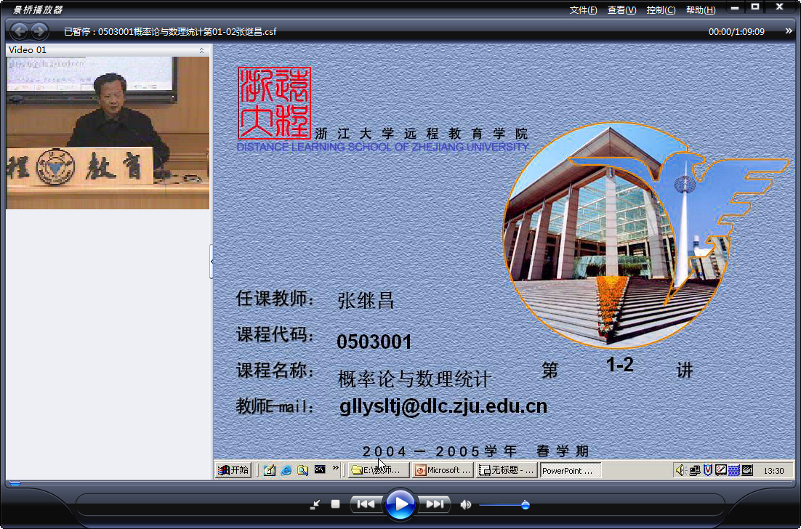Click the 00:00/1:09:09 time display
This screenshot has height=529, width=801.
pos(736,32)
